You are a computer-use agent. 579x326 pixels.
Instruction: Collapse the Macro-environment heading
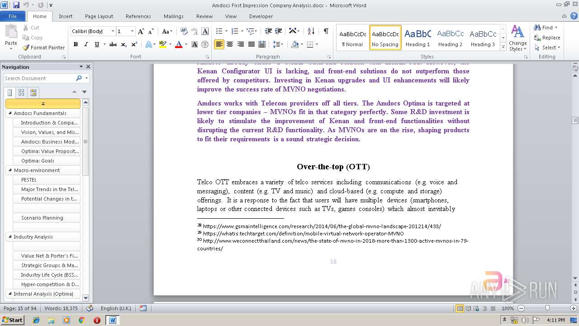[x=9, y=170]
